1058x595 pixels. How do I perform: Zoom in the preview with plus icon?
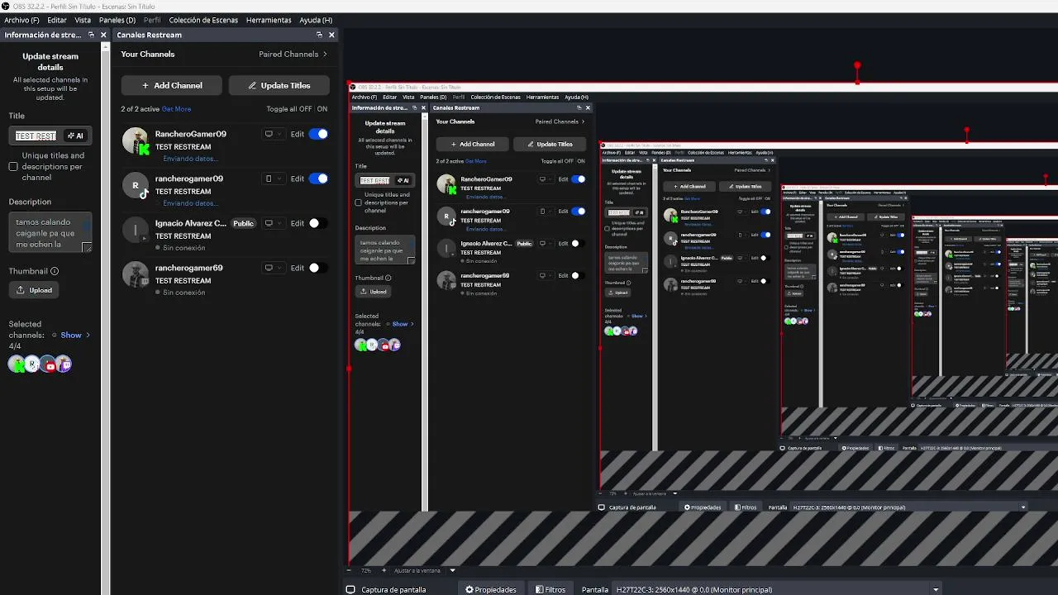coord(384,570)
